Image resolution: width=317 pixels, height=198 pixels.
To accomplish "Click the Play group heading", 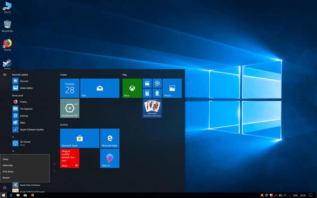I will (x=125, y=75).
